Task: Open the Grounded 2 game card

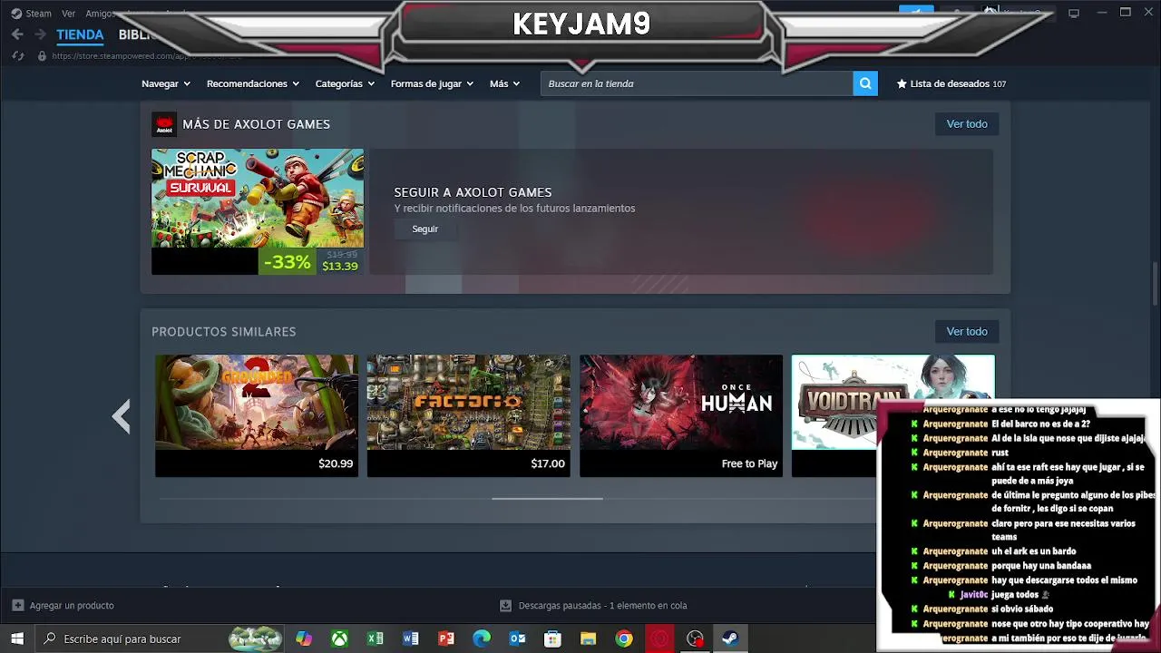Action: pos(257,415)
